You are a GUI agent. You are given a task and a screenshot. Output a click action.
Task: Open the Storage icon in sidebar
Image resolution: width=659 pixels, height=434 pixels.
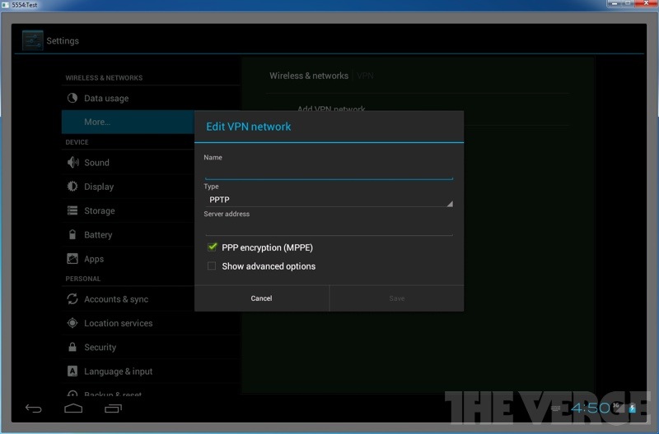[72, 211]
